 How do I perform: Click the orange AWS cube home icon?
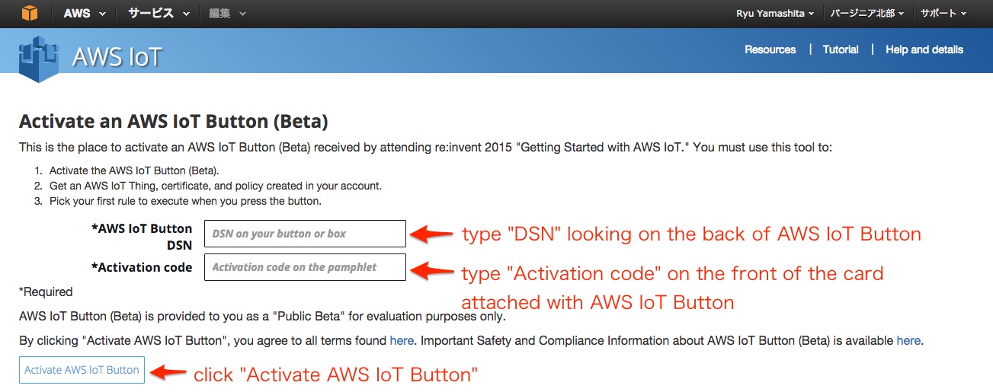tap(29, 13)
